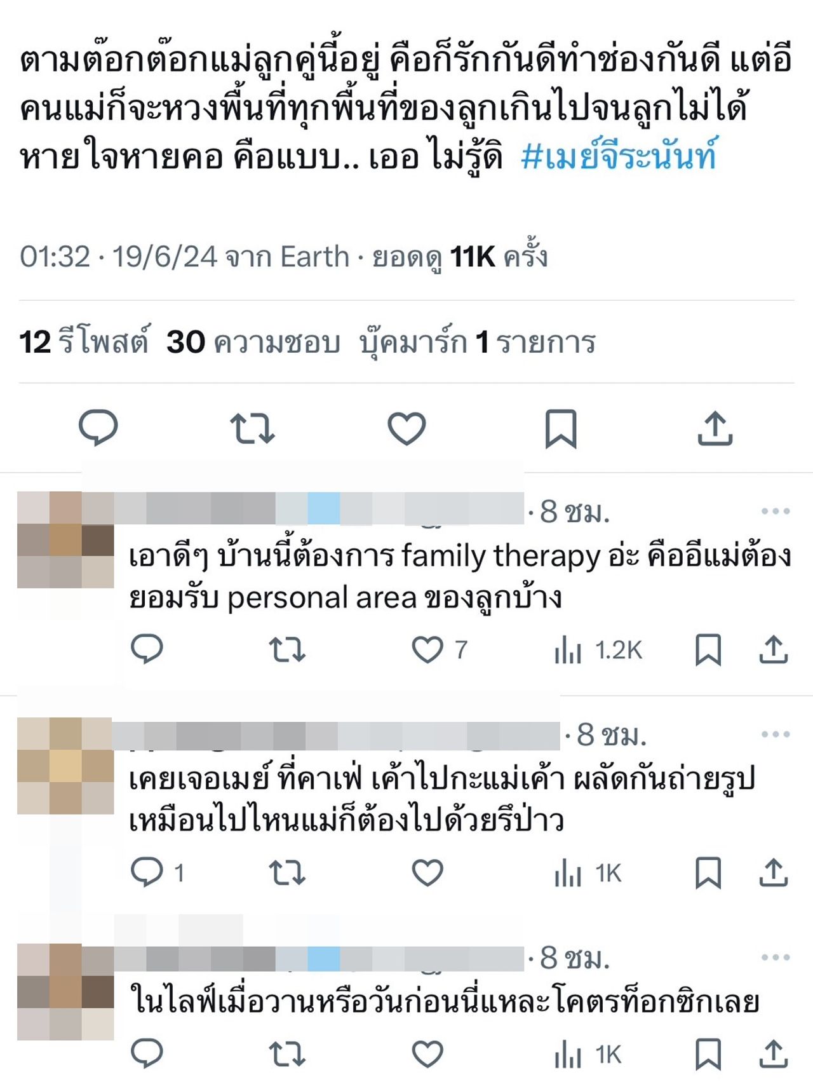This screenshot has height=1084, width=813.
Task: Open the 12 reposts list
Action: [x=84, y=342]
